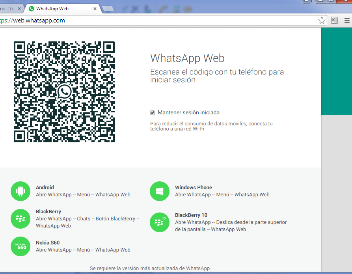Bookmark this page with the star icon
Viewport: 352px width, 274px height.
tap(322, 21)
